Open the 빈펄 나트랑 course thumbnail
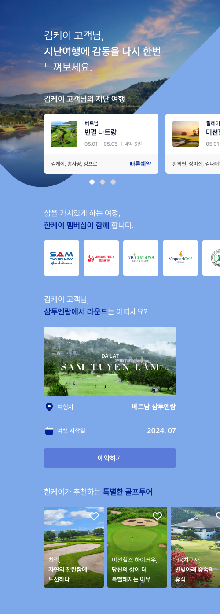220x614 pixels. [64, 134]
